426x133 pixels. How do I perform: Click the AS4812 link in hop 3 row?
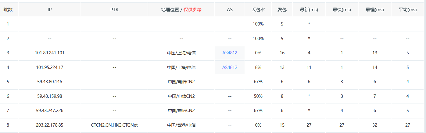(230, 53)
